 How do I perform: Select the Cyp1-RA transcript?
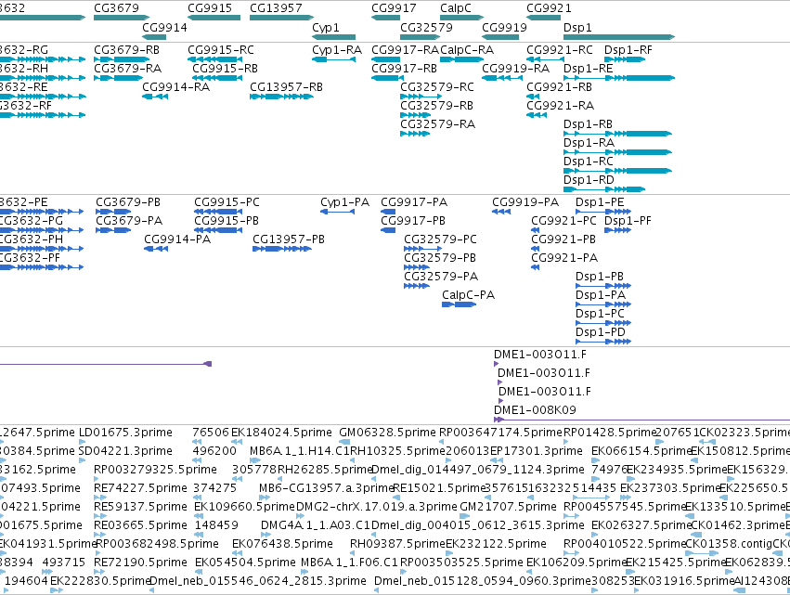(x=333, y=59)
